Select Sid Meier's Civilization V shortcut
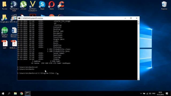171x96 pixels. coord(33,6)
